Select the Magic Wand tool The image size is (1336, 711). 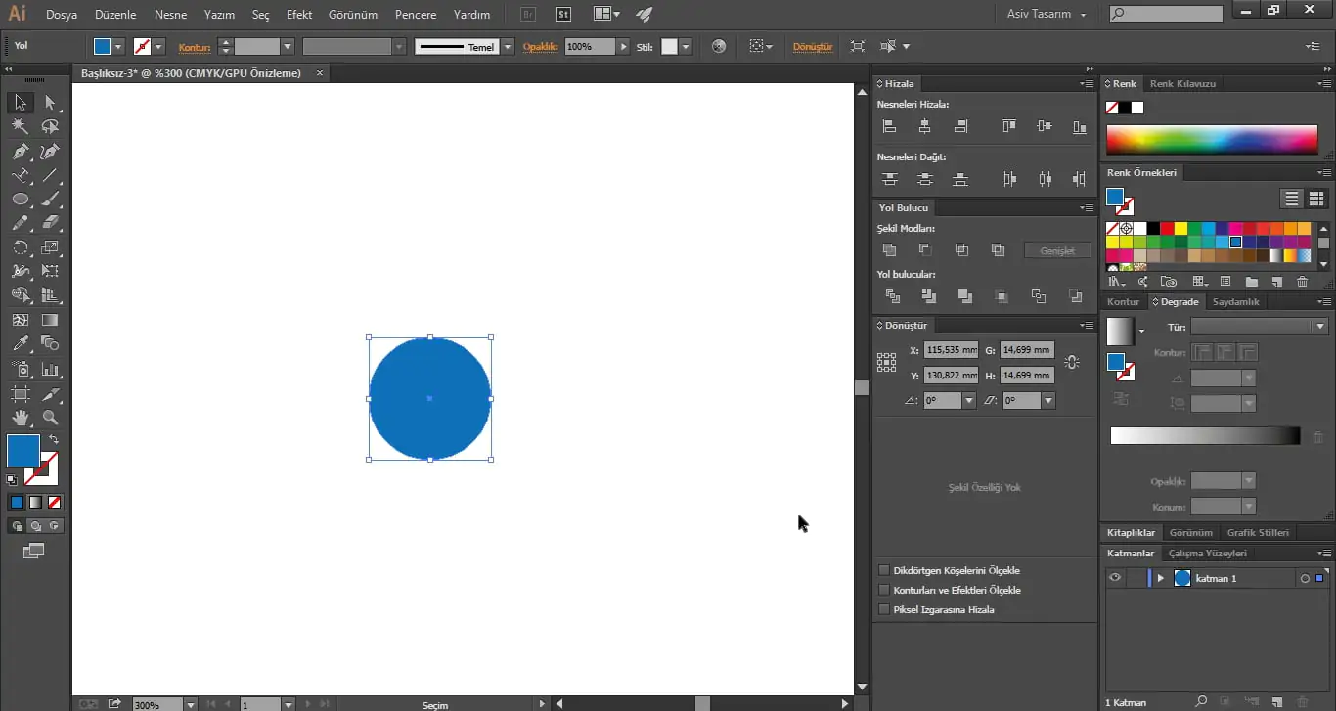tap(20, 126)
